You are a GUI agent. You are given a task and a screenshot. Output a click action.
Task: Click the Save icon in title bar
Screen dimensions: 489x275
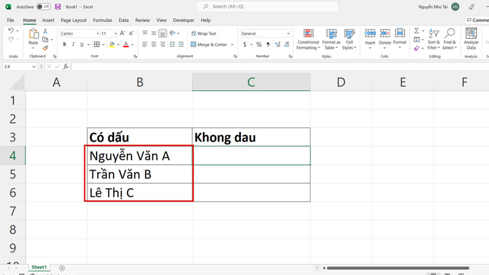[57, 7]
